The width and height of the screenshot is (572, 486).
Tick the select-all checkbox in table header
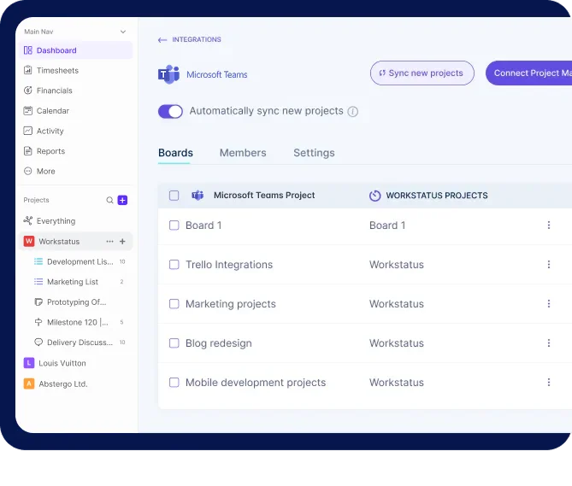point(174,196)
